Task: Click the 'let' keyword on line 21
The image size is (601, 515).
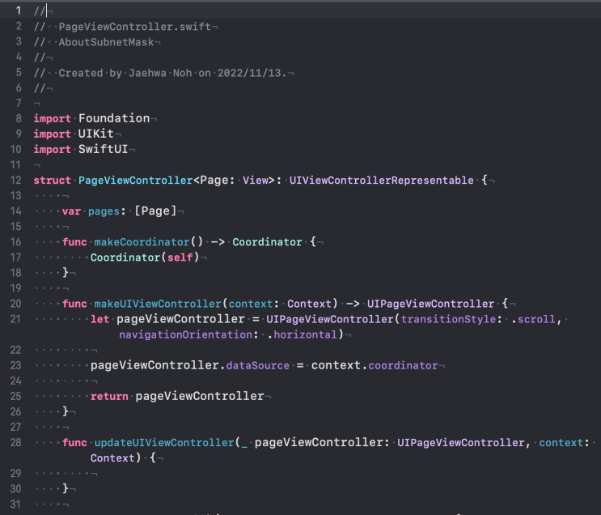Action: [x=99, y=319]
